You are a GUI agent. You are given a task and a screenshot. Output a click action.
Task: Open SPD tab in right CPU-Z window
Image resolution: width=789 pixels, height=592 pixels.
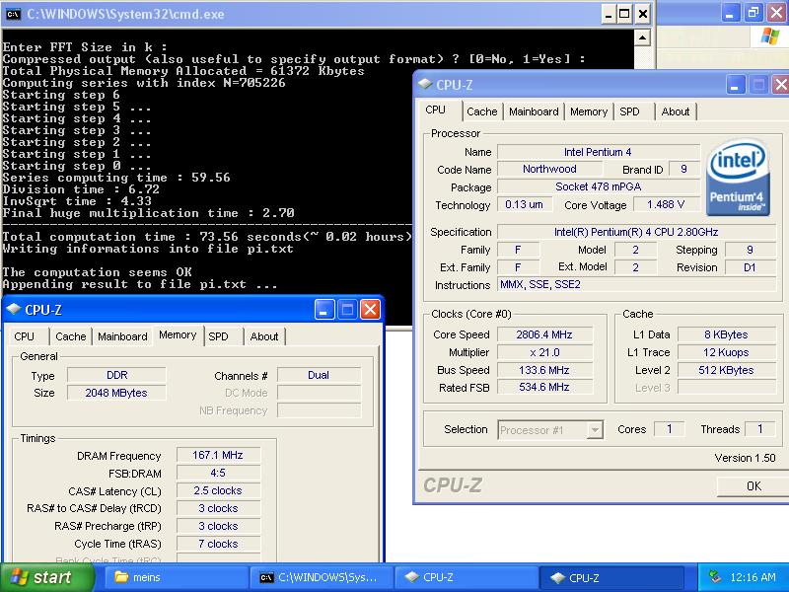tap(629, 111)
